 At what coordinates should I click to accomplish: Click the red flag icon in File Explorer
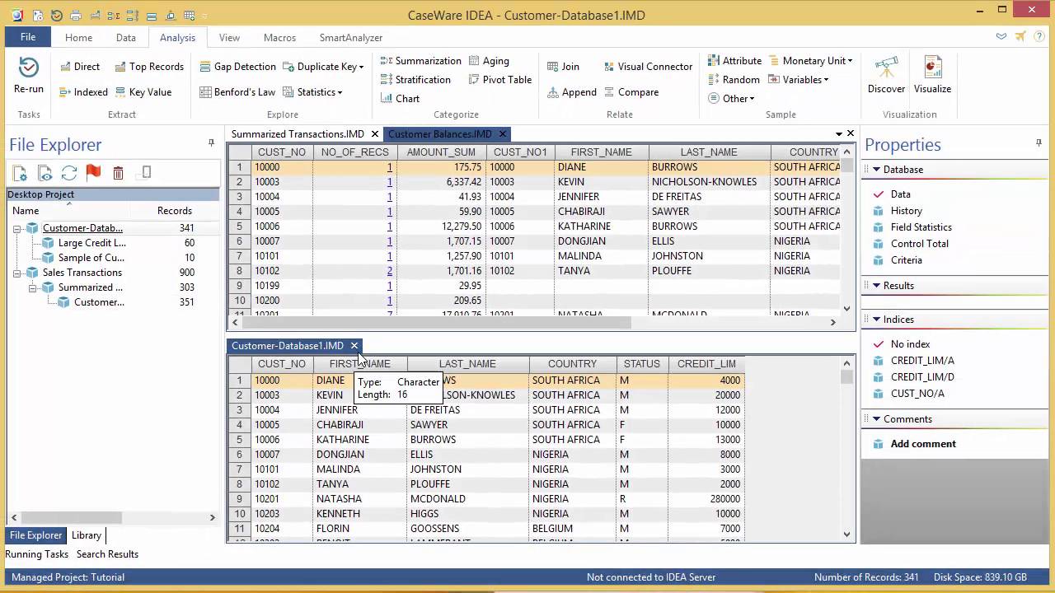pos(93,173)
